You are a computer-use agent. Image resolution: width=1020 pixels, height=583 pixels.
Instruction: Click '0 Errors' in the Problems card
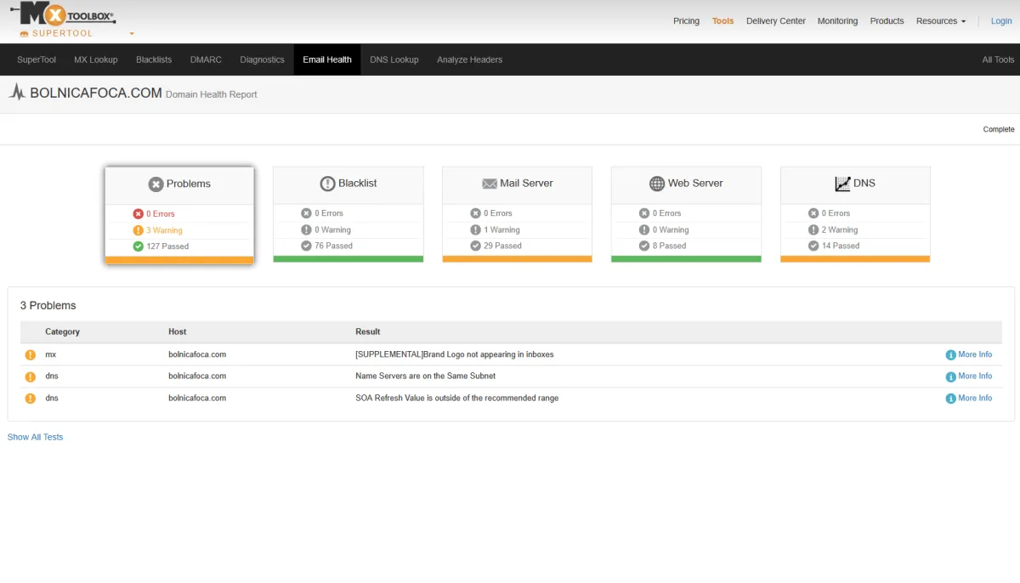click(x=161, y=214)
